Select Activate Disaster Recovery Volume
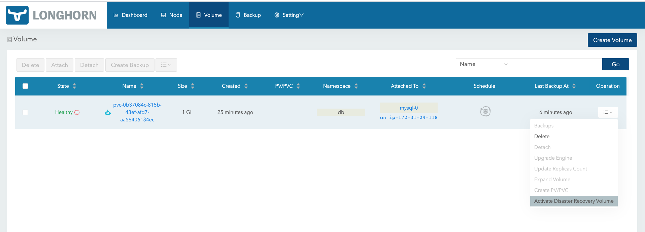 pyautogui.click(x=574, y=201)
